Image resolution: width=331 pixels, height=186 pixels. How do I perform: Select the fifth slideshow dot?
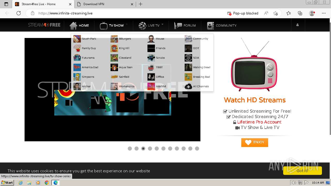[x=157, y=149]
